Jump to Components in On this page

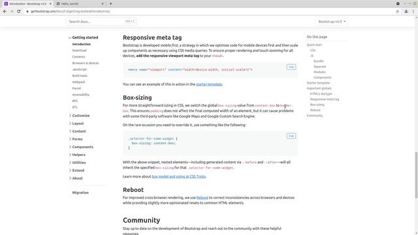pos(323,78)
